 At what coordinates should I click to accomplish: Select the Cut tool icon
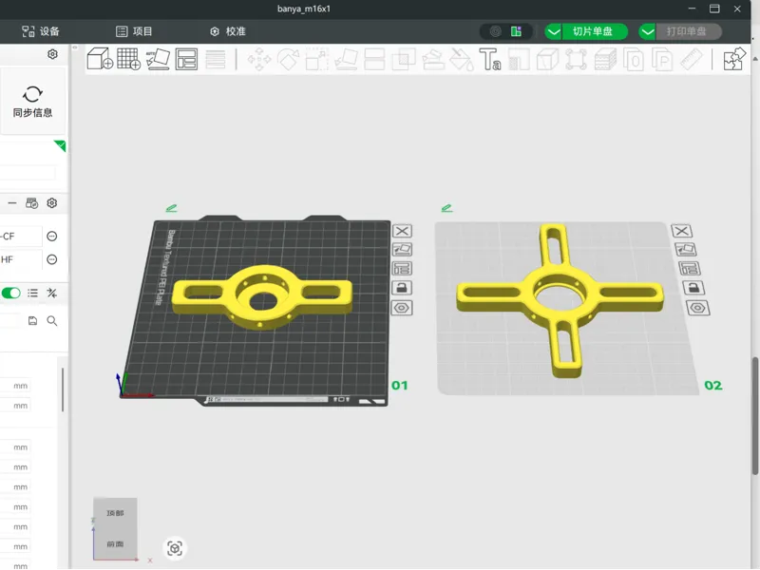tap(374, 59)
